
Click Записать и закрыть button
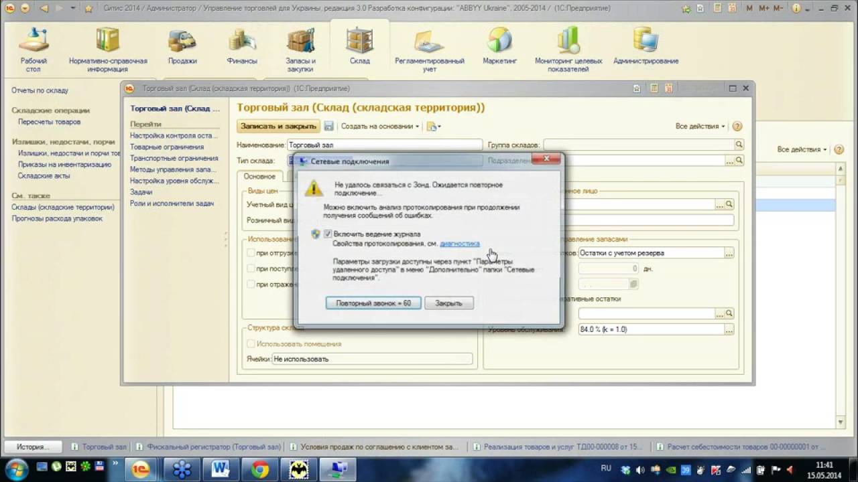(x=278, y=126)
